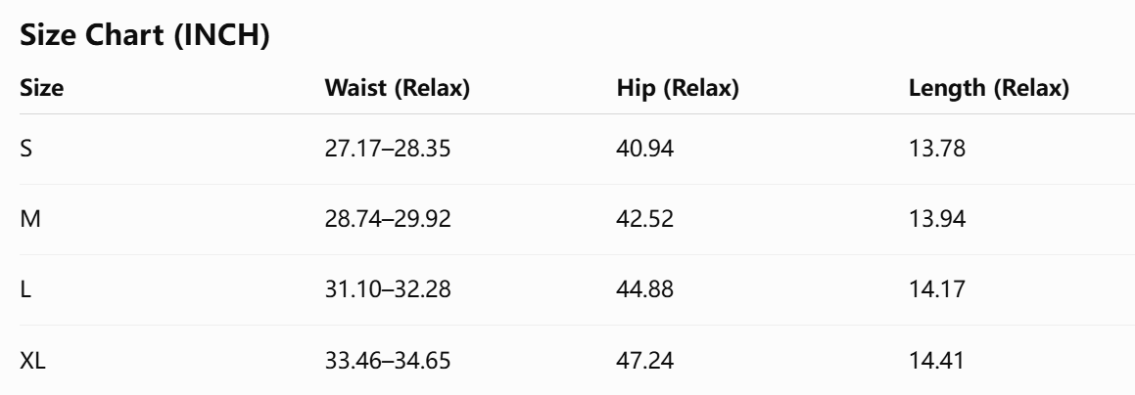Click waist value 27.17–28.35
This screenshot has width=1135, height=395.
pyautogui.click(x=387, y=149)
